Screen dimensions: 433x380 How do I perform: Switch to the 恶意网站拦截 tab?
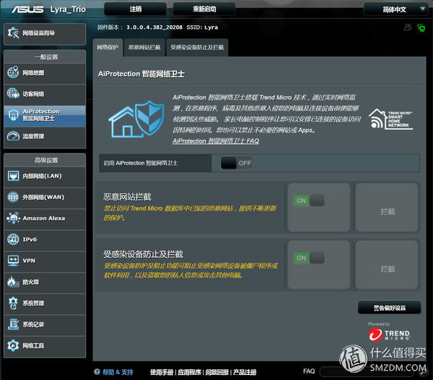click(x=144, y=48)
